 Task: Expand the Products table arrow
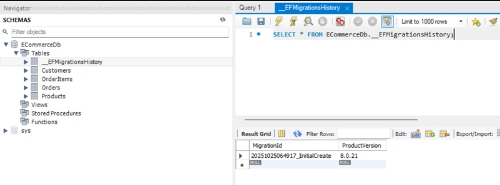tap(26, 96)
